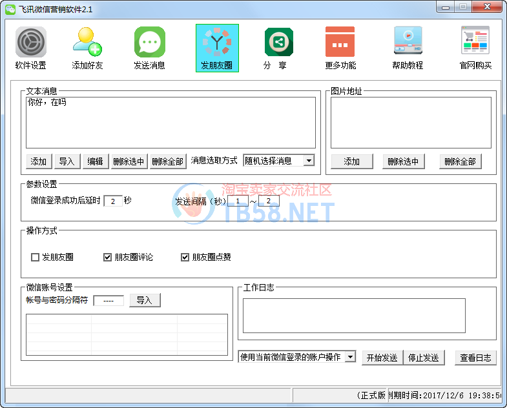Select the 你好，在吗 message entry
Viewport: 507px width, 408px height.
coord(47,103)
